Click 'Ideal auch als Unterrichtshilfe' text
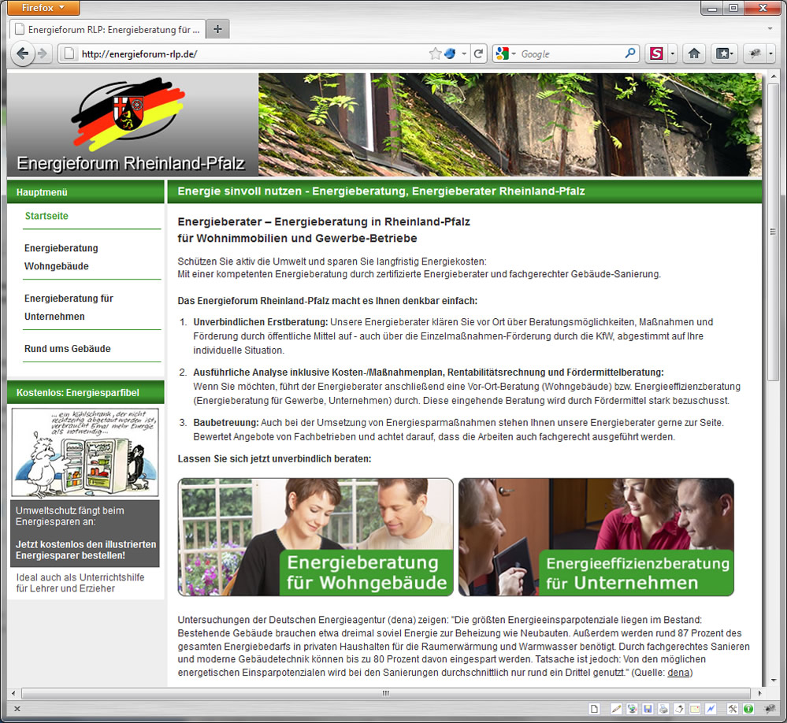 click(x=80, y=577)
